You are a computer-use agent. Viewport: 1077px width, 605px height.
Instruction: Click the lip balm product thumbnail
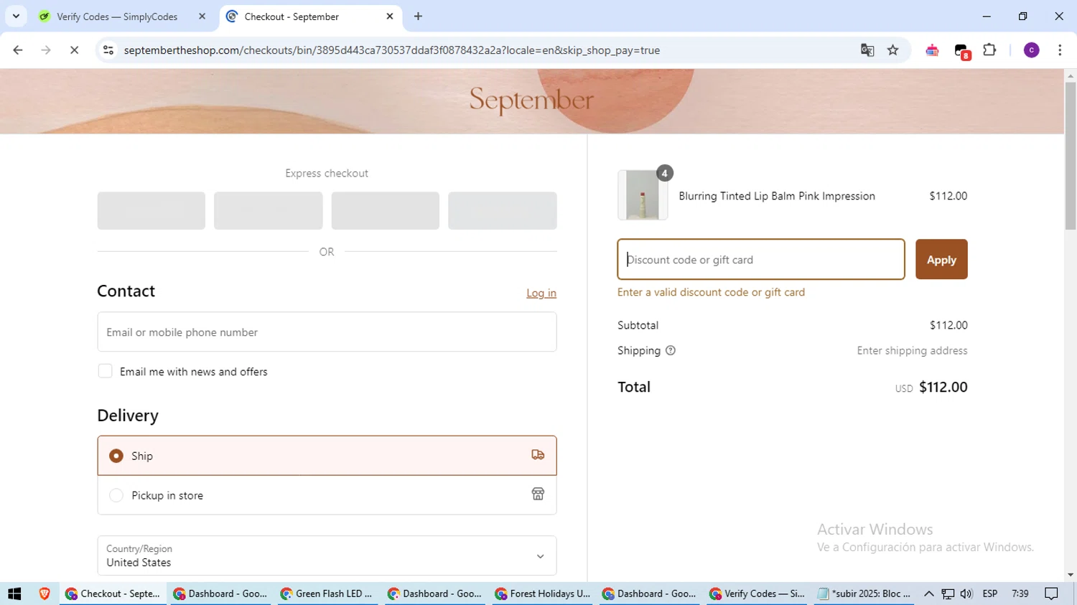coord(643,195)
